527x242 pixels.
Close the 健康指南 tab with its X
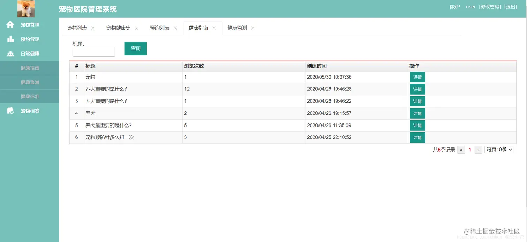(x=214, y=28)
